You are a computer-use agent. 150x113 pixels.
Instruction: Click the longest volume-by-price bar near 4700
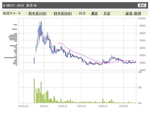(11, 58)
